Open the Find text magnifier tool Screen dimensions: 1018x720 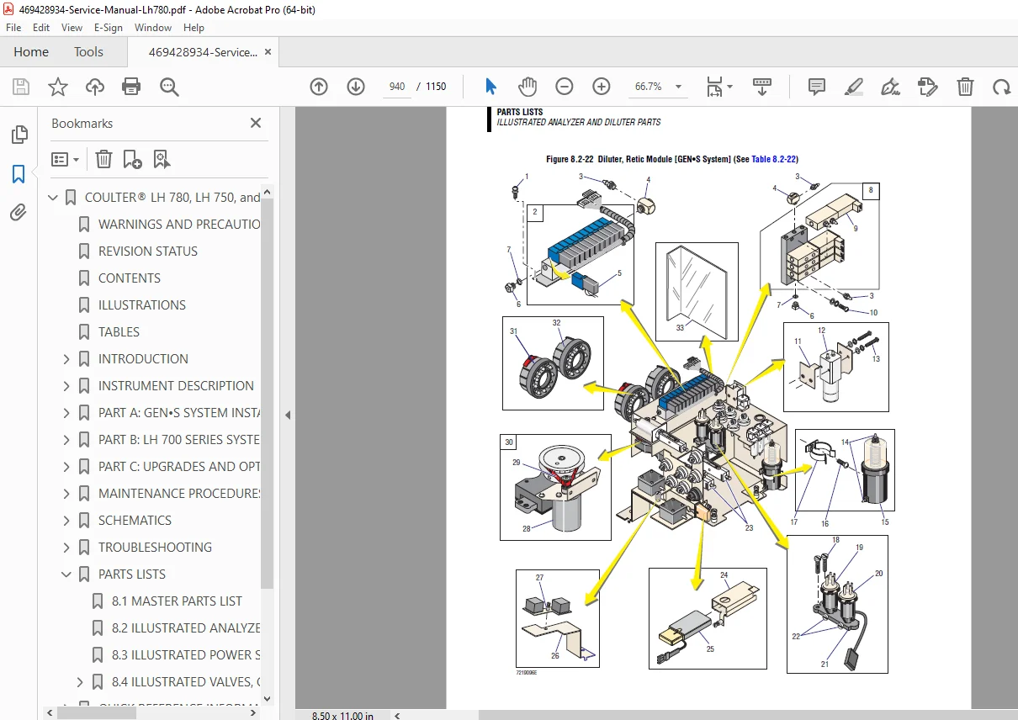pyautogui.click(x=169, y=87)
